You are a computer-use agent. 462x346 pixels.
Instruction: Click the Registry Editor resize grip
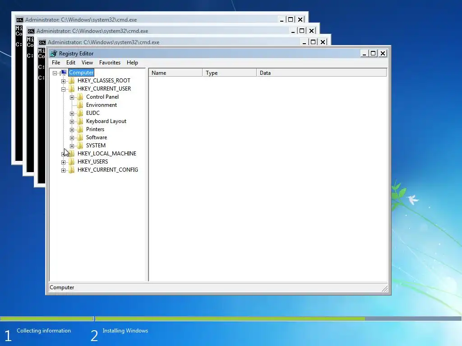[x=384, y=289]
